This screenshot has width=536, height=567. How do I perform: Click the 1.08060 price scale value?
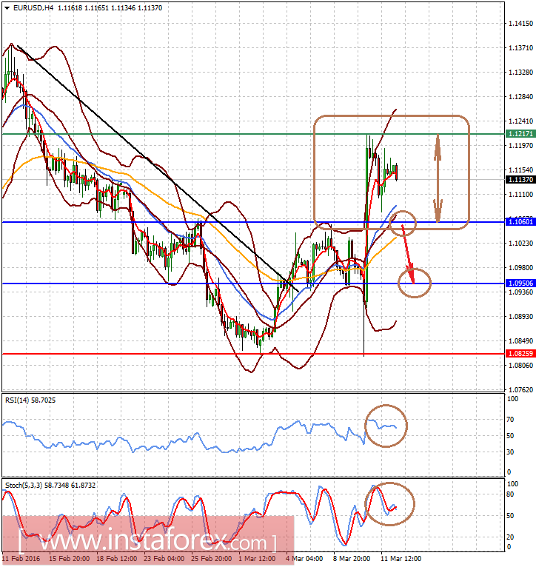[520, 366]
